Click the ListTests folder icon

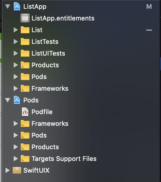pos(25,42)
